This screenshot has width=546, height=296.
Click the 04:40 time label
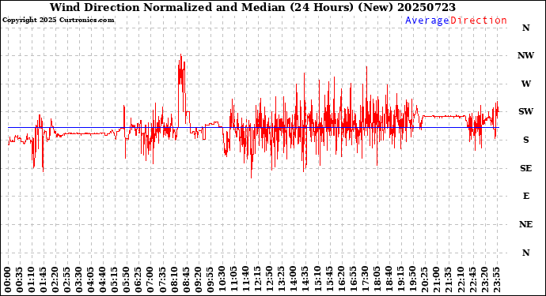(x=103, y=279)
